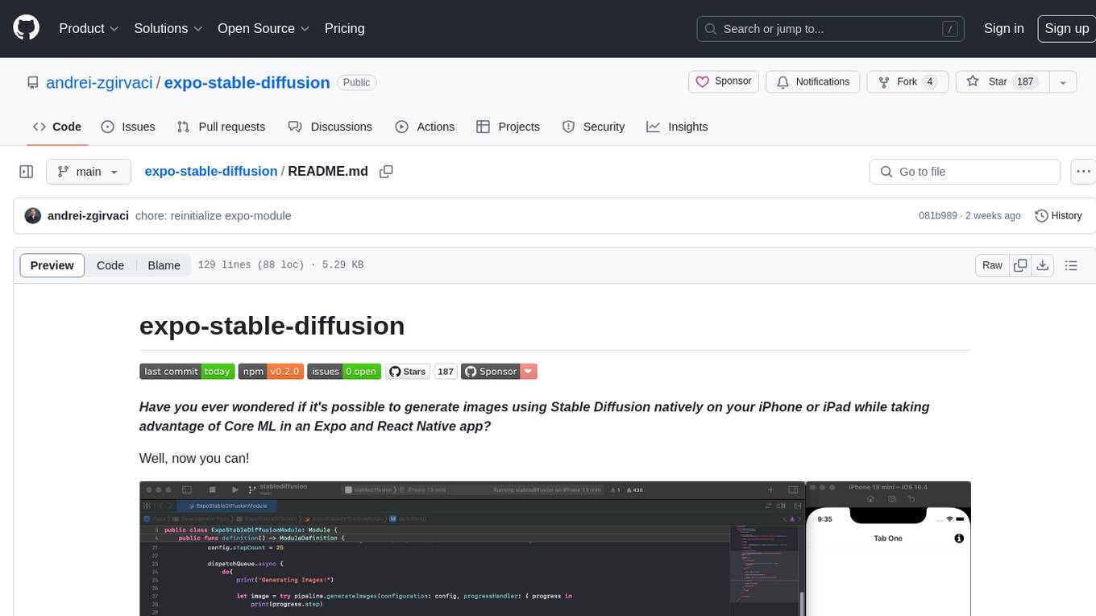Switch to the Projects tab
1096x616 pixels.
[509, 127]
